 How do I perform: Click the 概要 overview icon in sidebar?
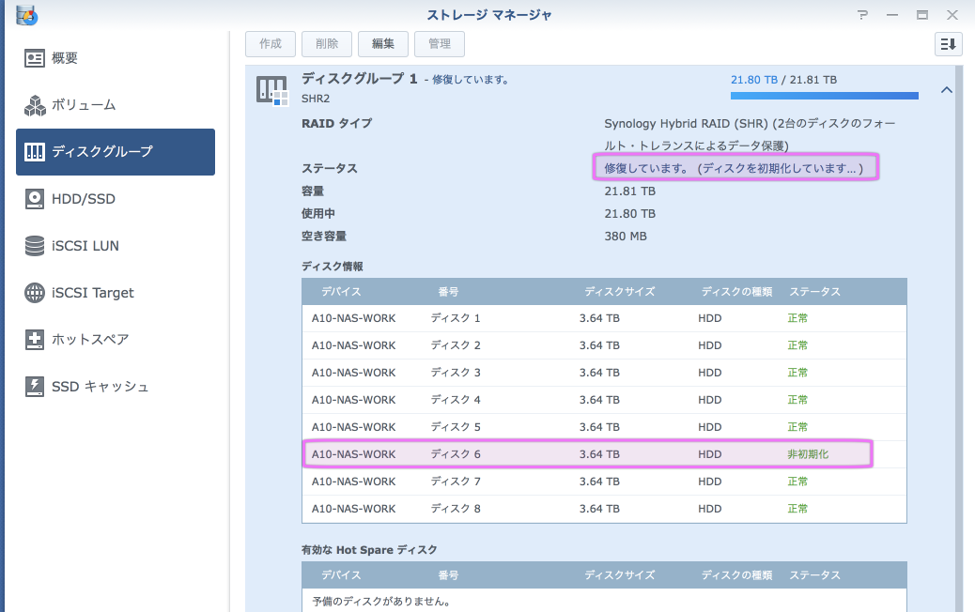(x=35, y=58)
